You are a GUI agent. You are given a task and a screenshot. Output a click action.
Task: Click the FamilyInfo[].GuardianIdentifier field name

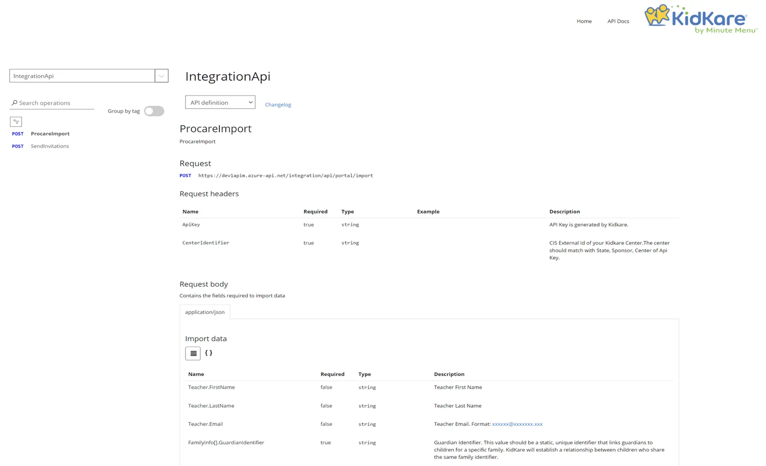[x=226, y=442]
